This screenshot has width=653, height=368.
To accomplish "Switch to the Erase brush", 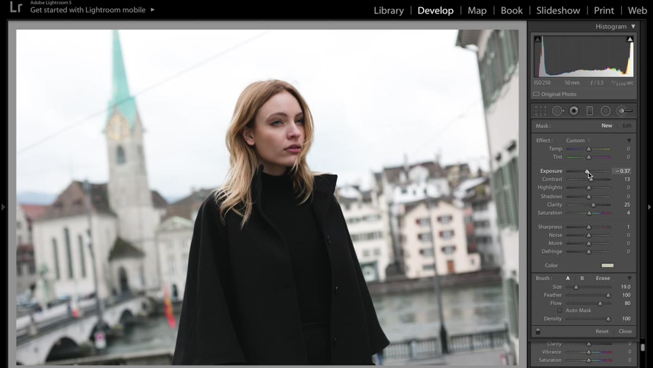I will click(x=603, y=278).
